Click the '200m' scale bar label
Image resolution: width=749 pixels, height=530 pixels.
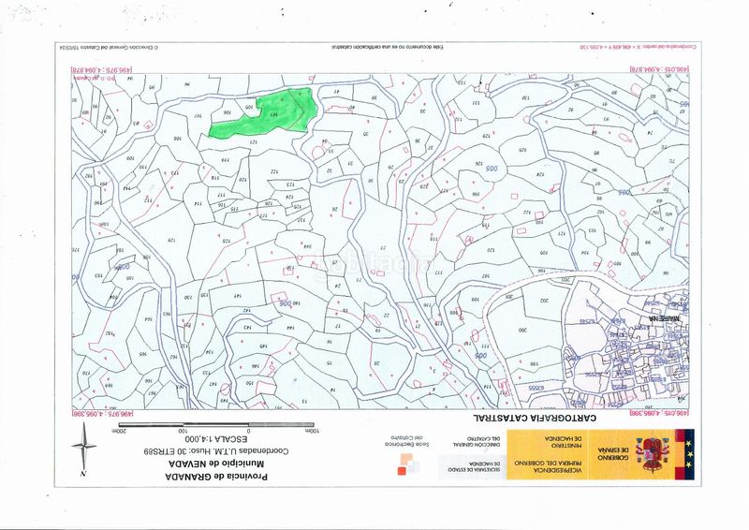pos(117,431)
